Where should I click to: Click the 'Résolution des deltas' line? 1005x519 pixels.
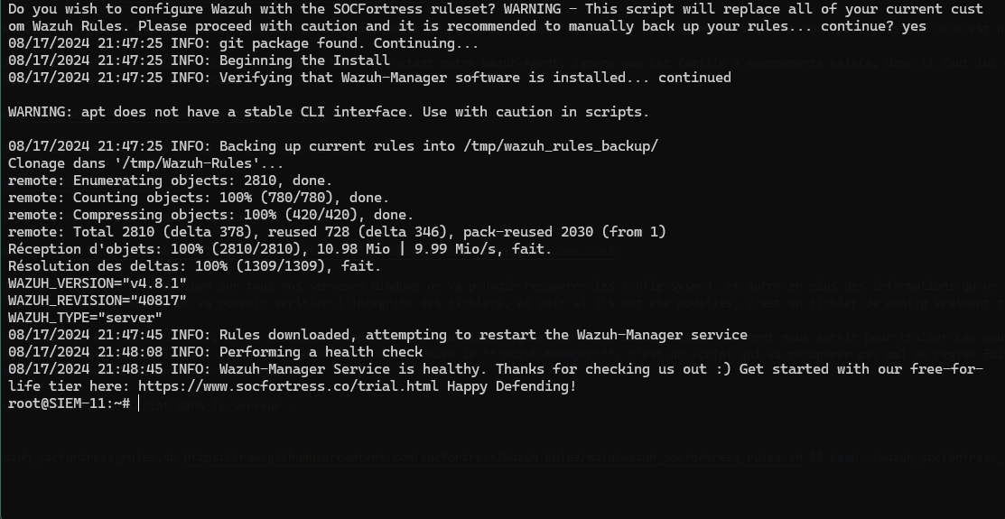click(x=194, y=266)
